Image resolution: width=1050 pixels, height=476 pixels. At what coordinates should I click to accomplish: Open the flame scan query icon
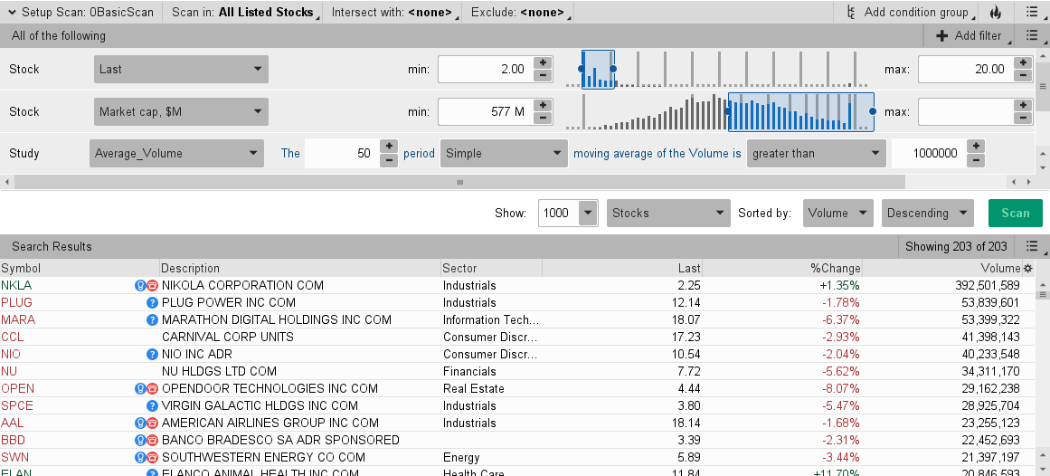[x=996, y=12]
